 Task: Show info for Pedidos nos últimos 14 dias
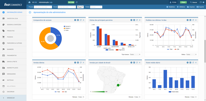(188, 20)
